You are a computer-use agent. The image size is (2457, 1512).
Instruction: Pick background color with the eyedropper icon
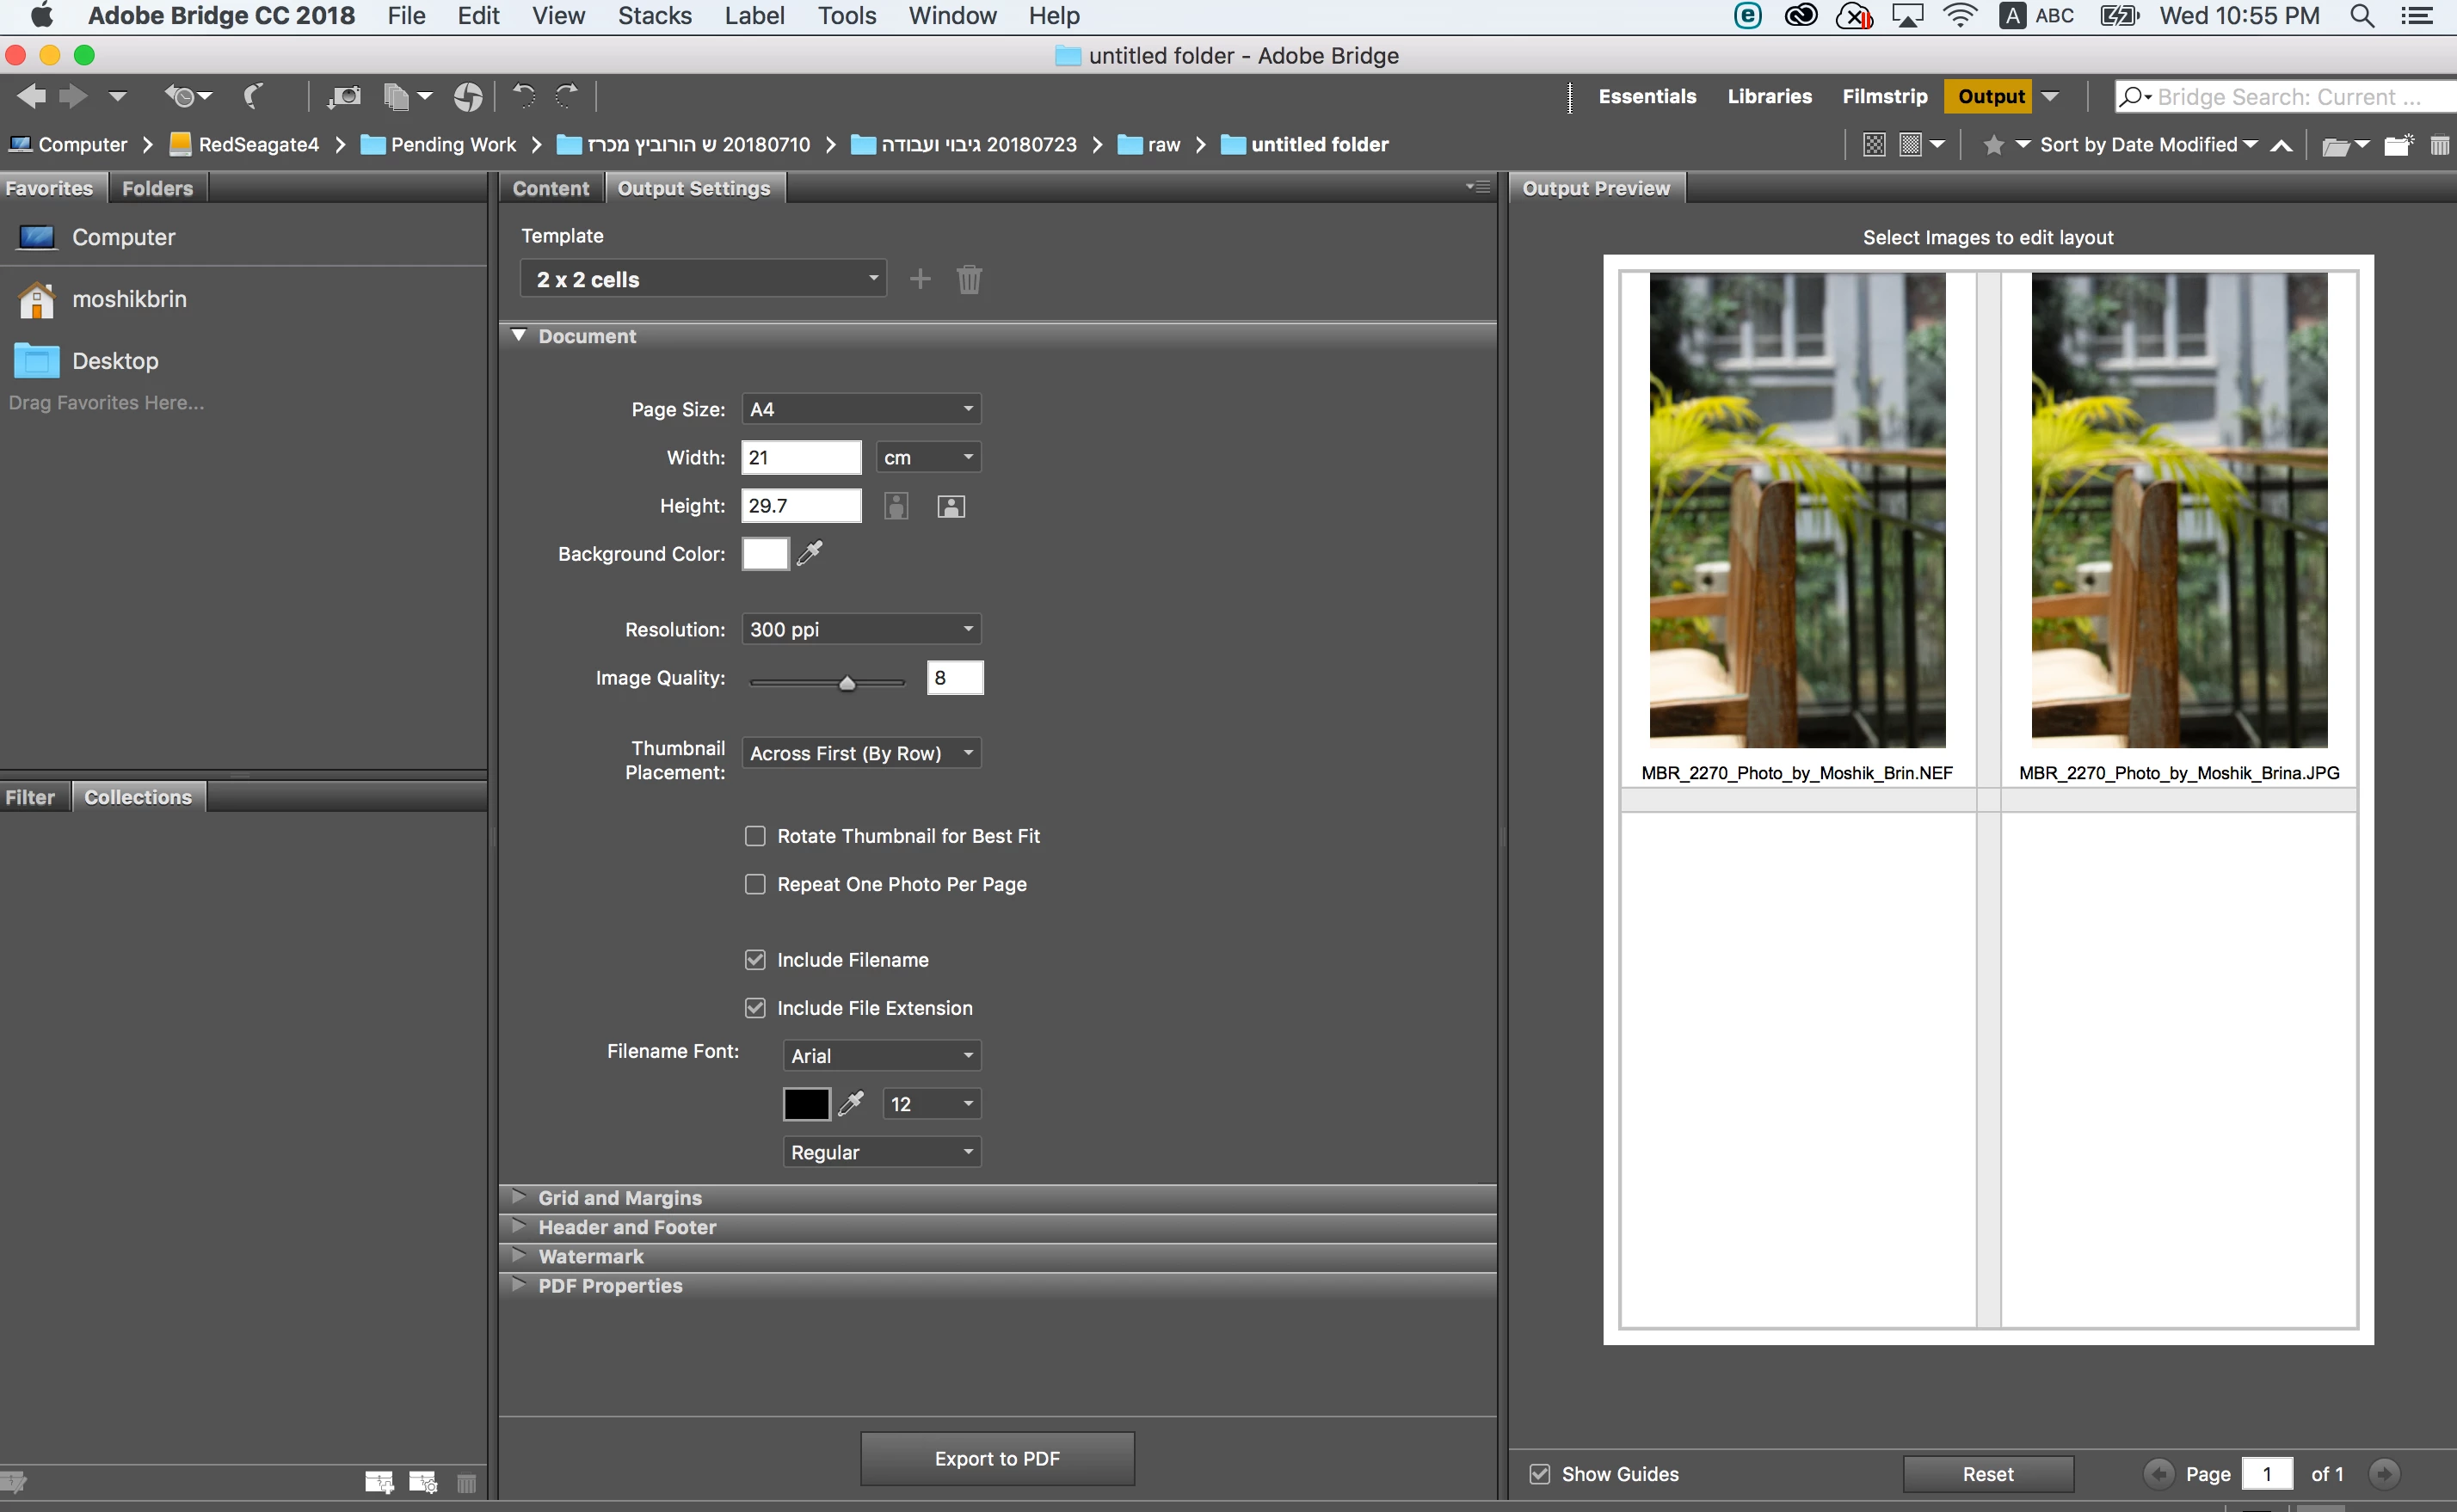pyautogui.click(x=810, y=553)
